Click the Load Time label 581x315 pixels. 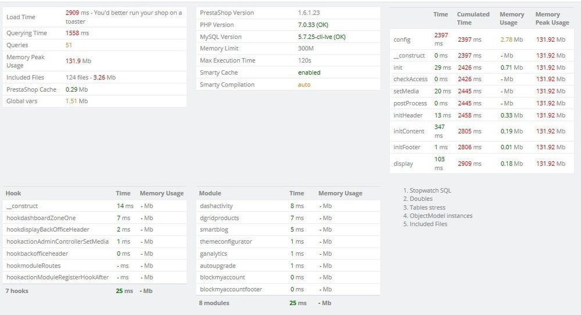click(x=21, y=17)
